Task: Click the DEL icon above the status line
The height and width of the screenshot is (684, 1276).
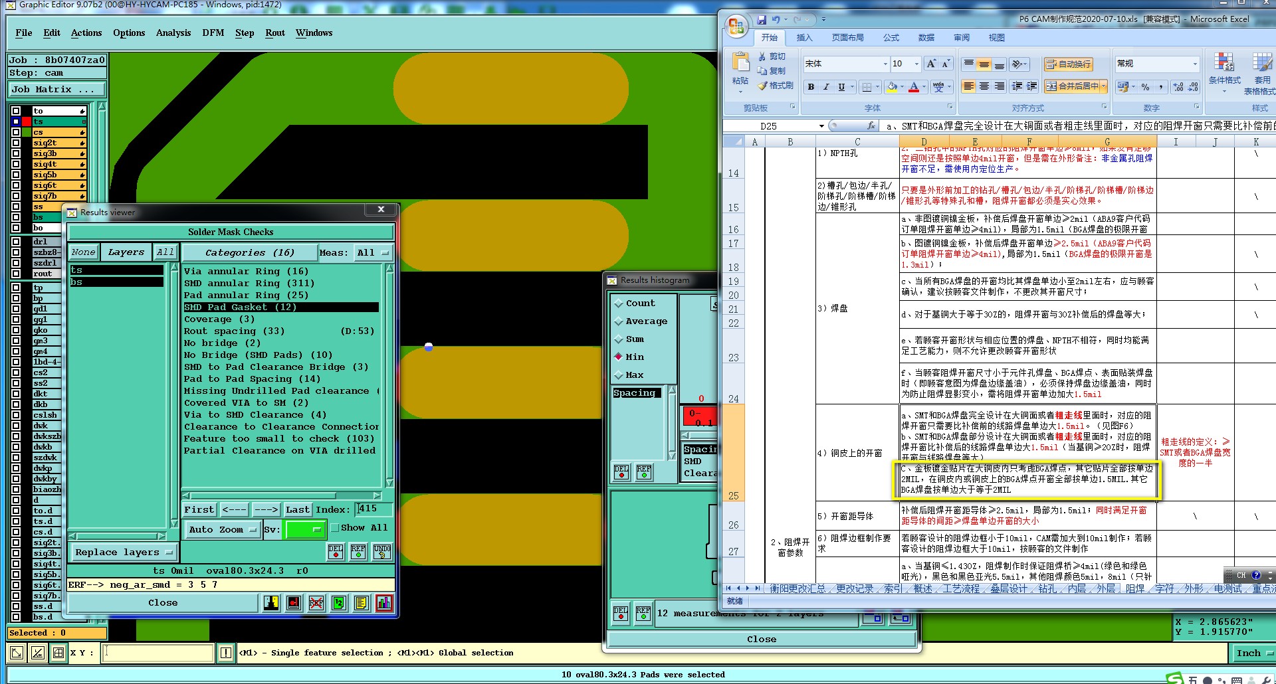Action: coord(336,551)
